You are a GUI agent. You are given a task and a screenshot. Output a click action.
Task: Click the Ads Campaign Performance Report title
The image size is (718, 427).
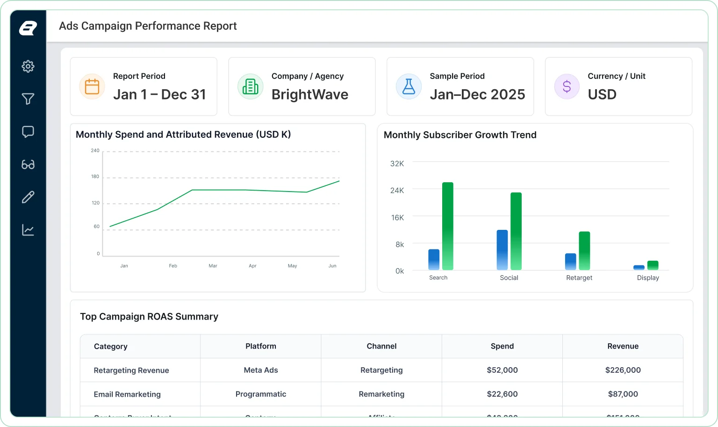[x=148, y=26]
